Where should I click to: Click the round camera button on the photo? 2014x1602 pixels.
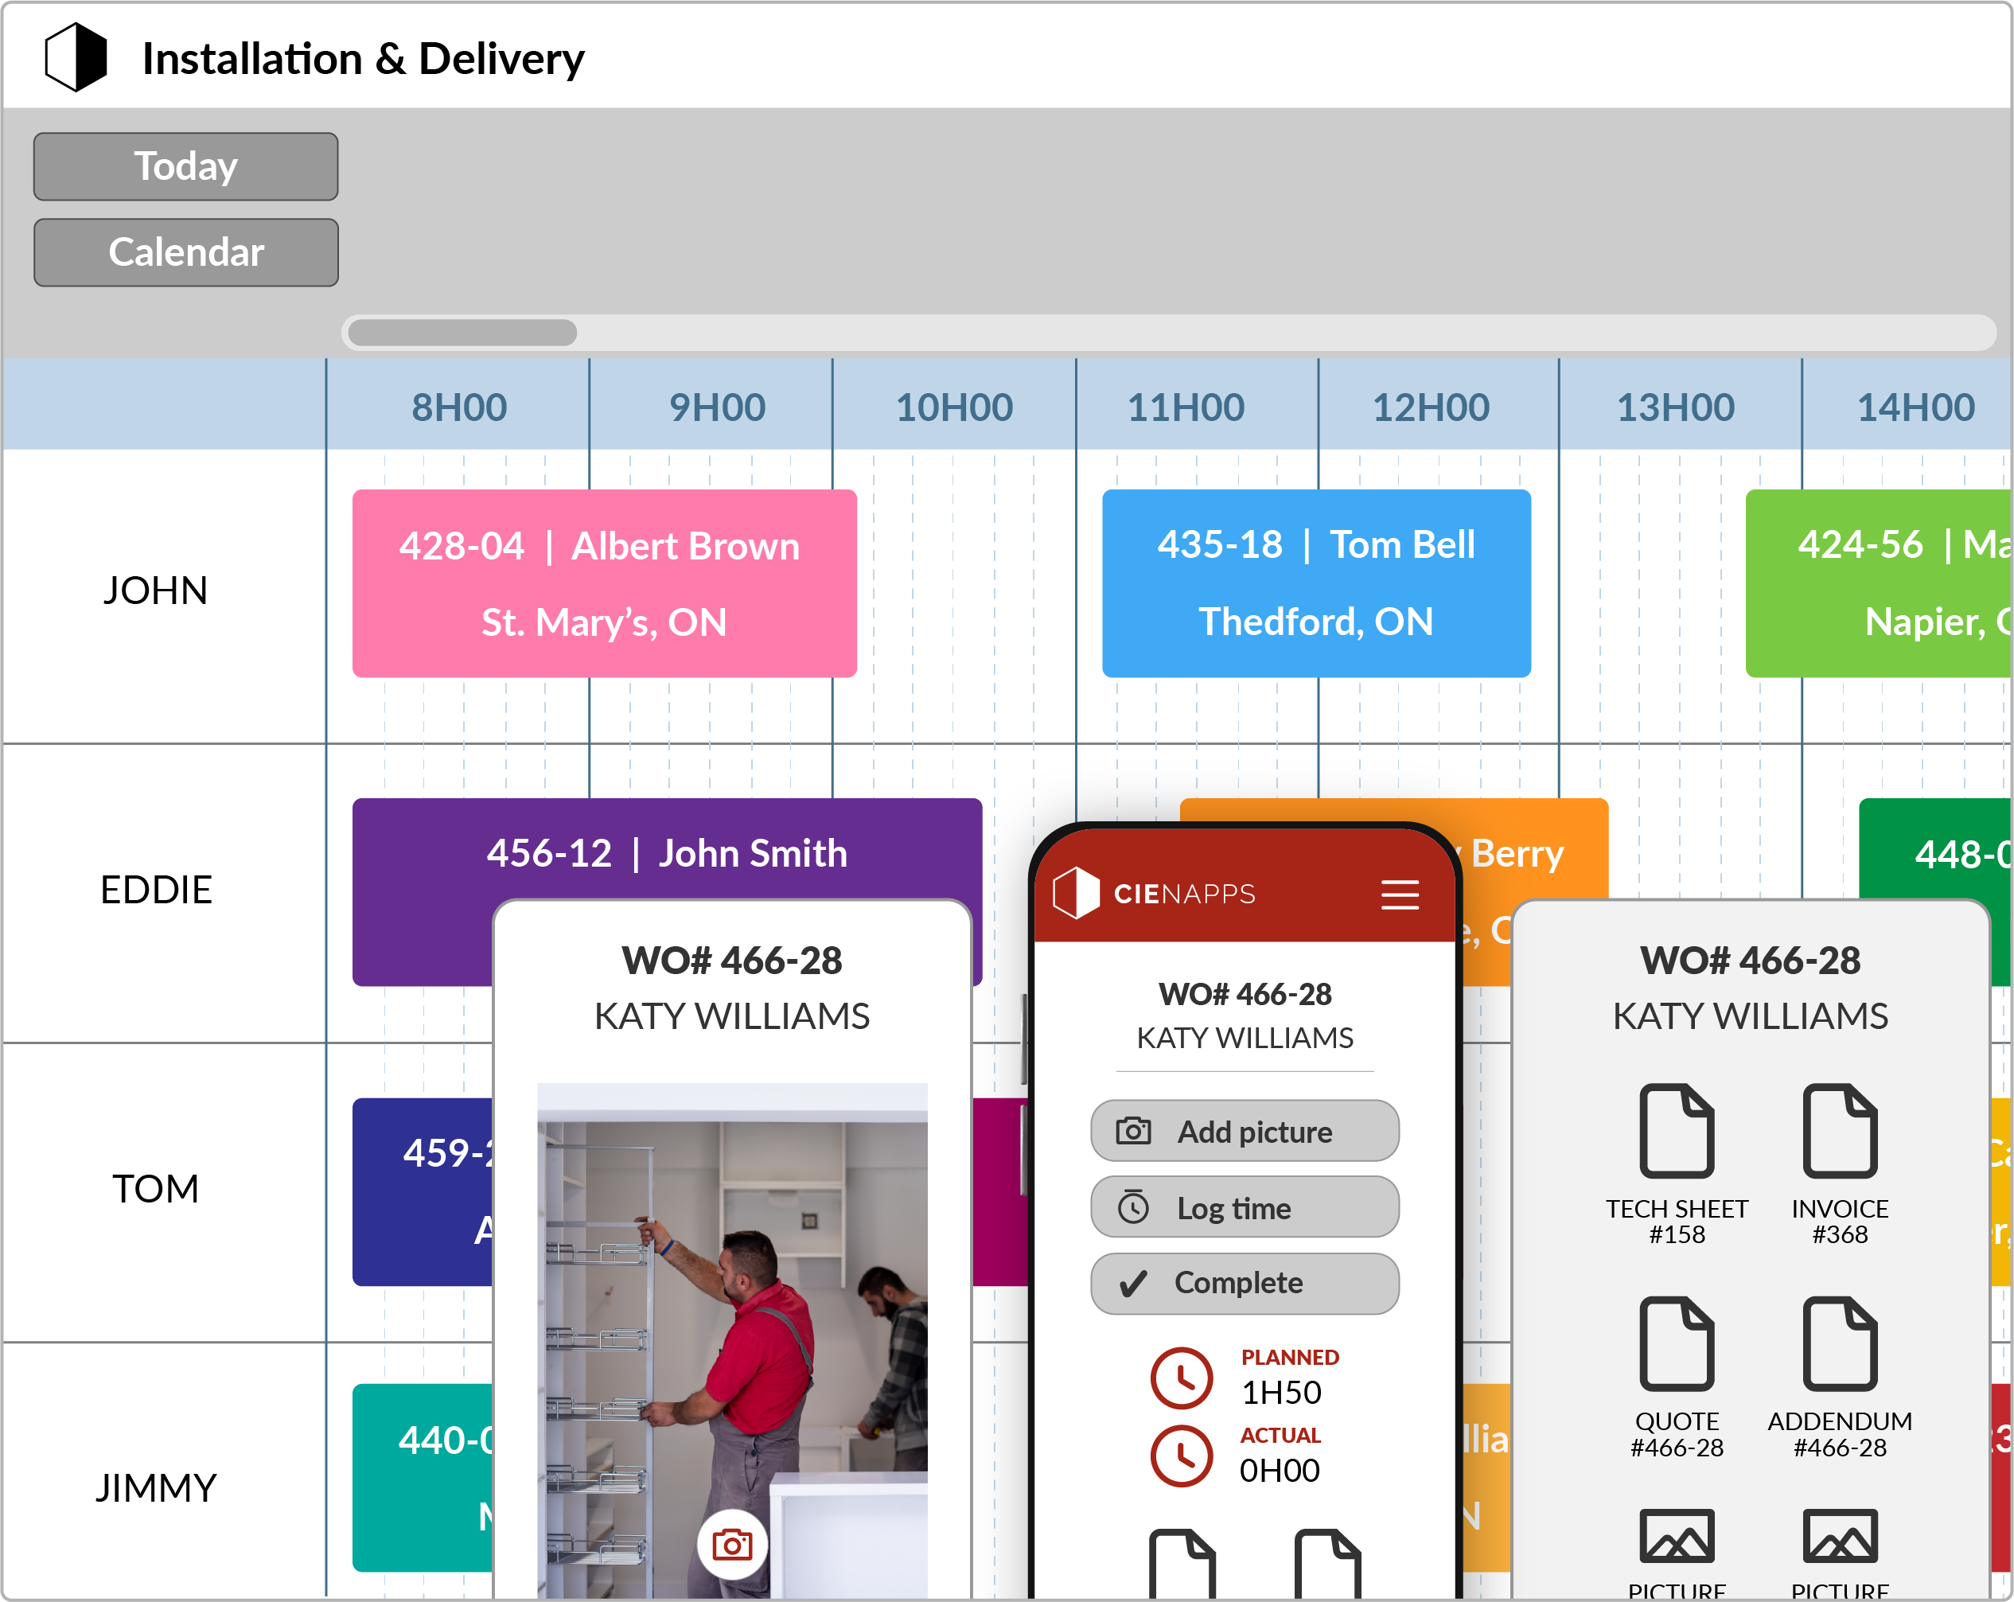pos(732,1544)
